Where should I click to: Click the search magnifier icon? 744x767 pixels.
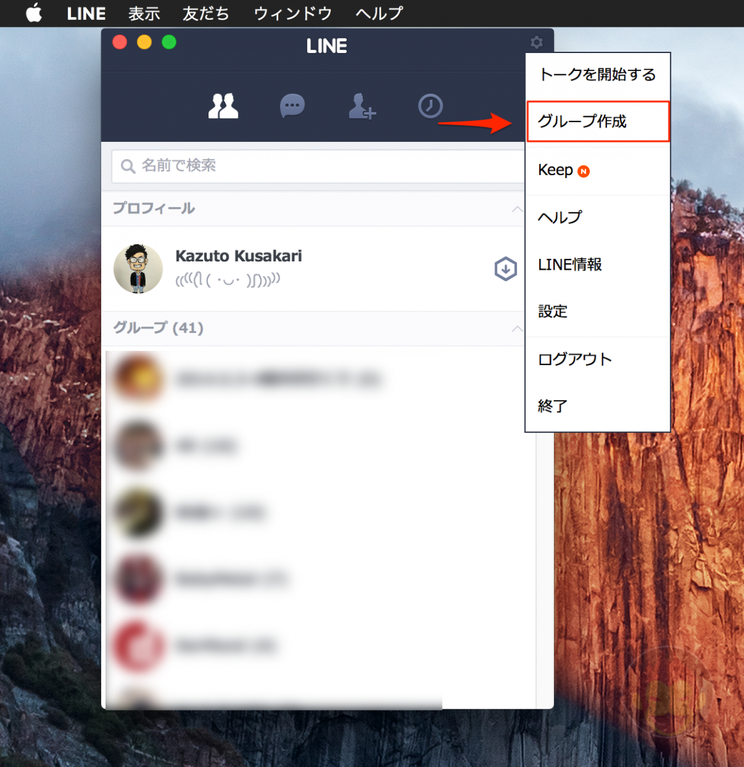127,166
